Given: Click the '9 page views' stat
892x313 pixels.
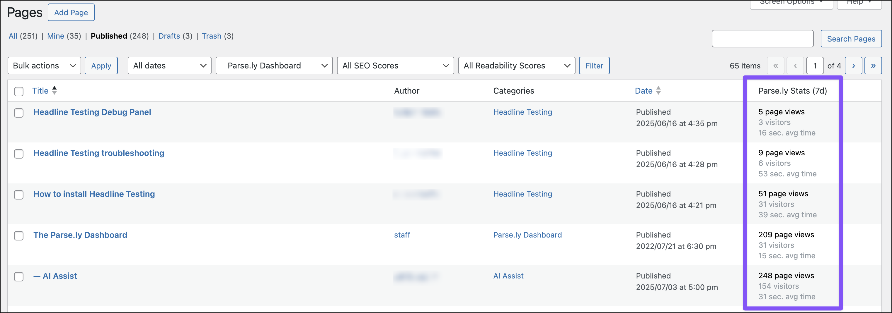Looking at the screenshot, I should [782, 152].
